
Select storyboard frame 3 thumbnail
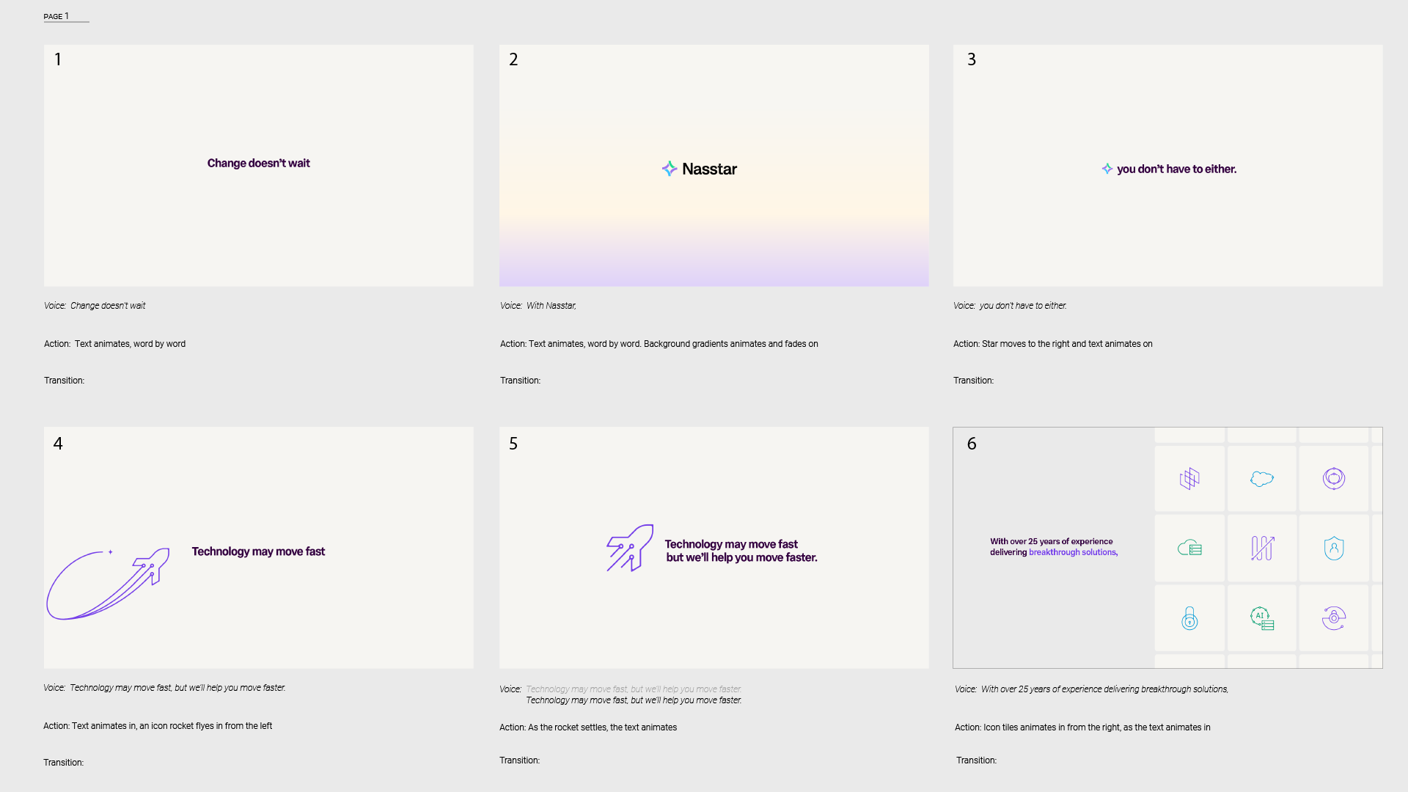coord(1167,166)
